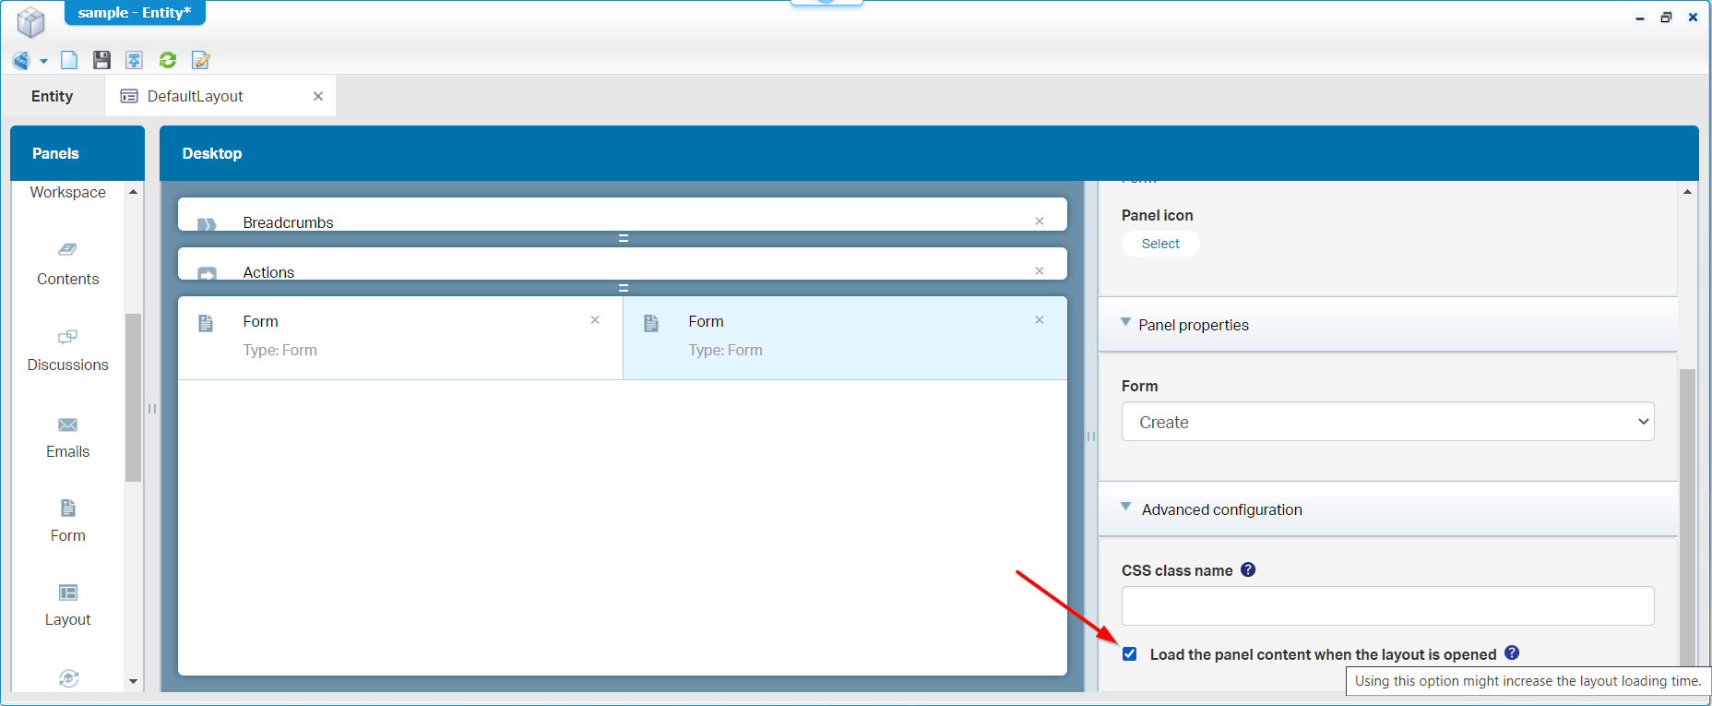Select the highlighted blue Form panel
The image size is (1712, 706).
tap(845, 338)
